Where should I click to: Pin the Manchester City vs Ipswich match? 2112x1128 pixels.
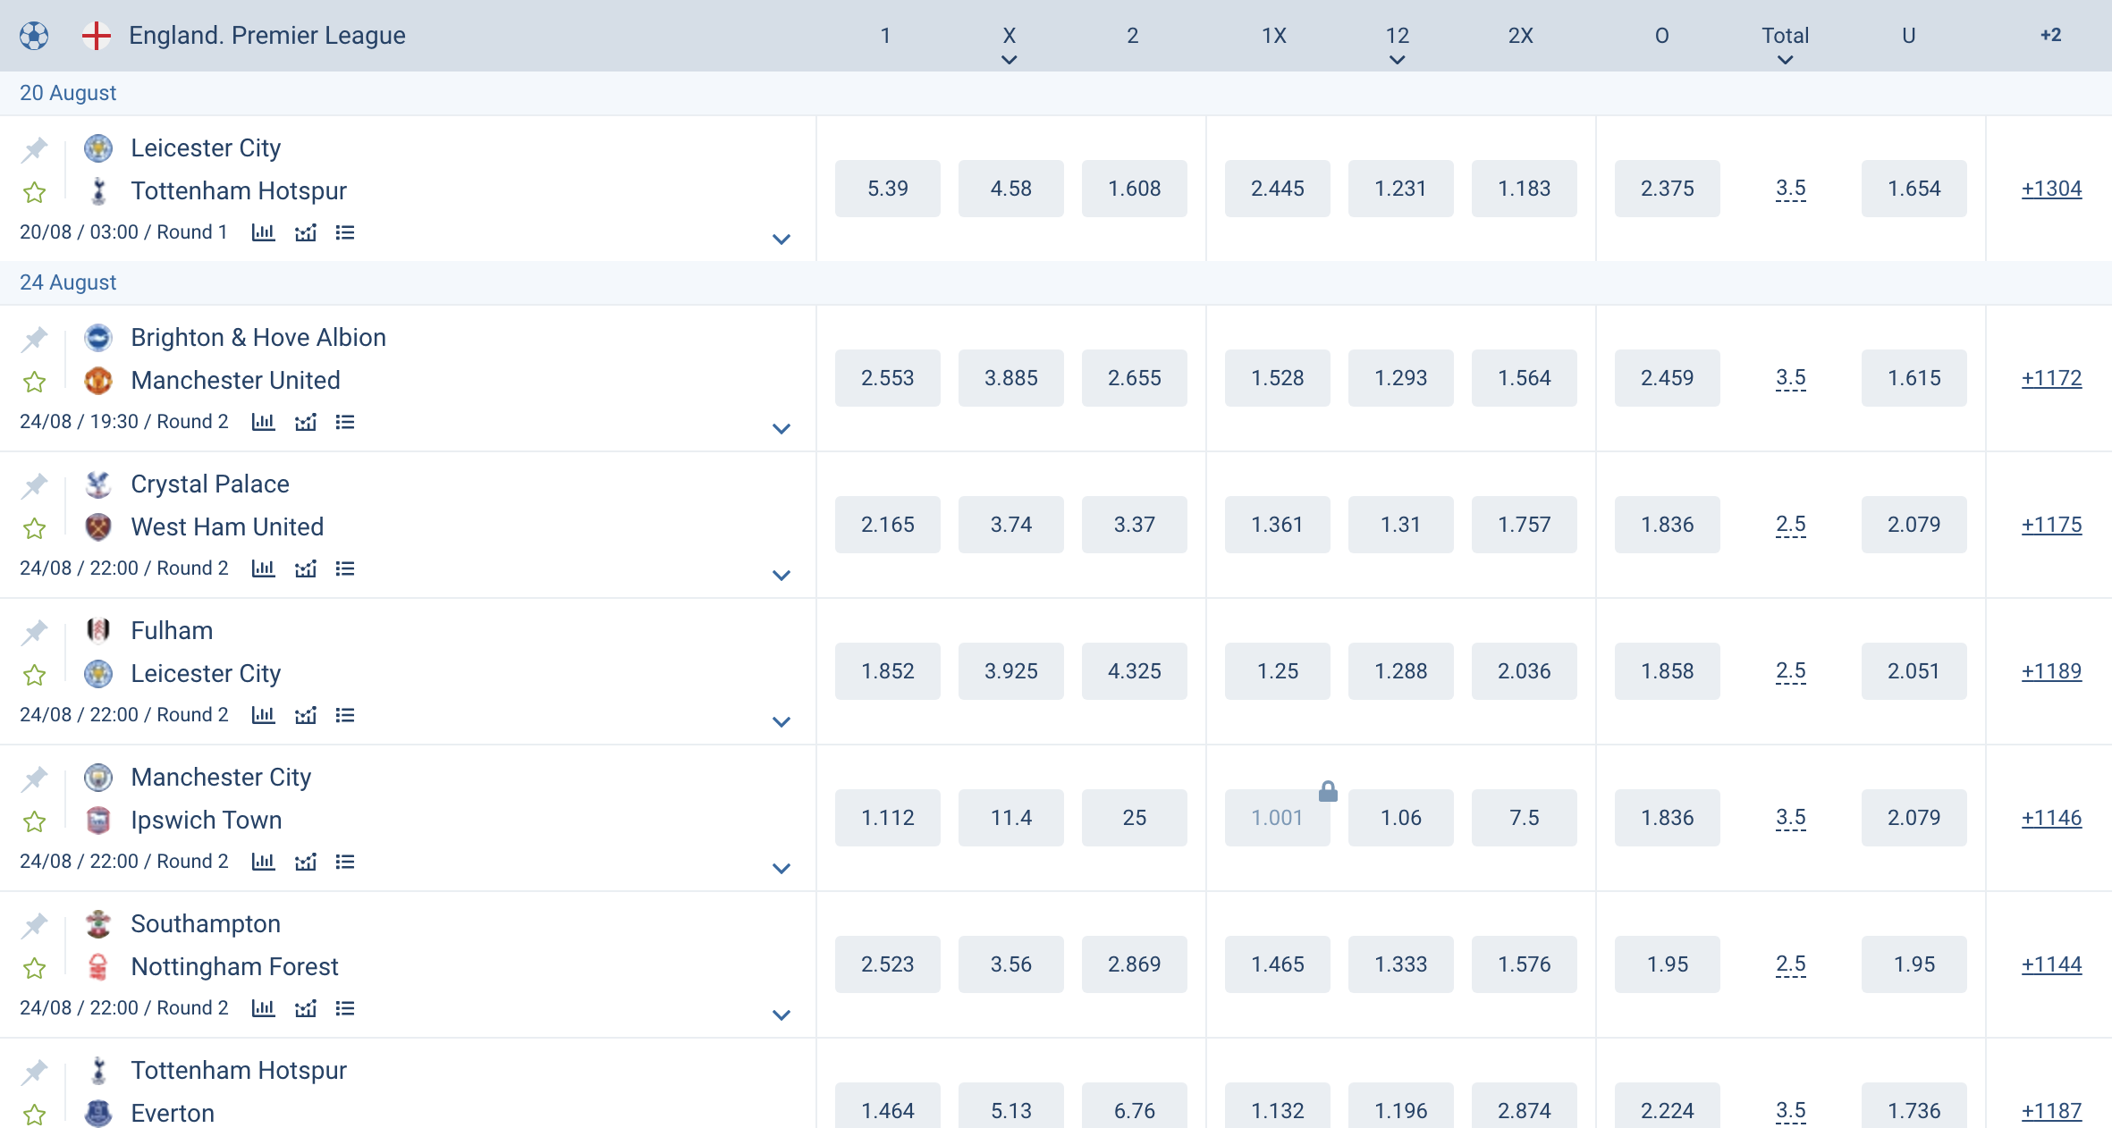(35, 779)
